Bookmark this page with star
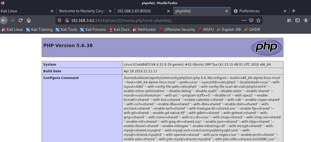Screen dimensions: 311x142 click(x=258, y=20)
